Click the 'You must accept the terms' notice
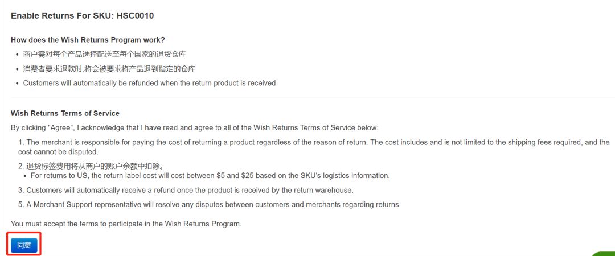The image size is (615, 256). point(126,224)
